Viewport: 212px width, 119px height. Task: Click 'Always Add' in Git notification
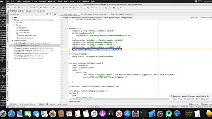(x=188, y=99)
